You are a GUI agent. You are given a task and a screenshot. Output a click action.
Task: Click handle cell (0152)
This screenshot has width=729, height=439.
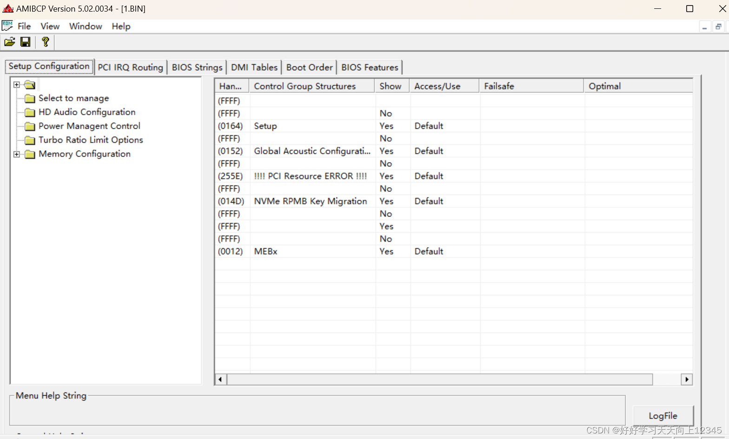pos(231,151)
